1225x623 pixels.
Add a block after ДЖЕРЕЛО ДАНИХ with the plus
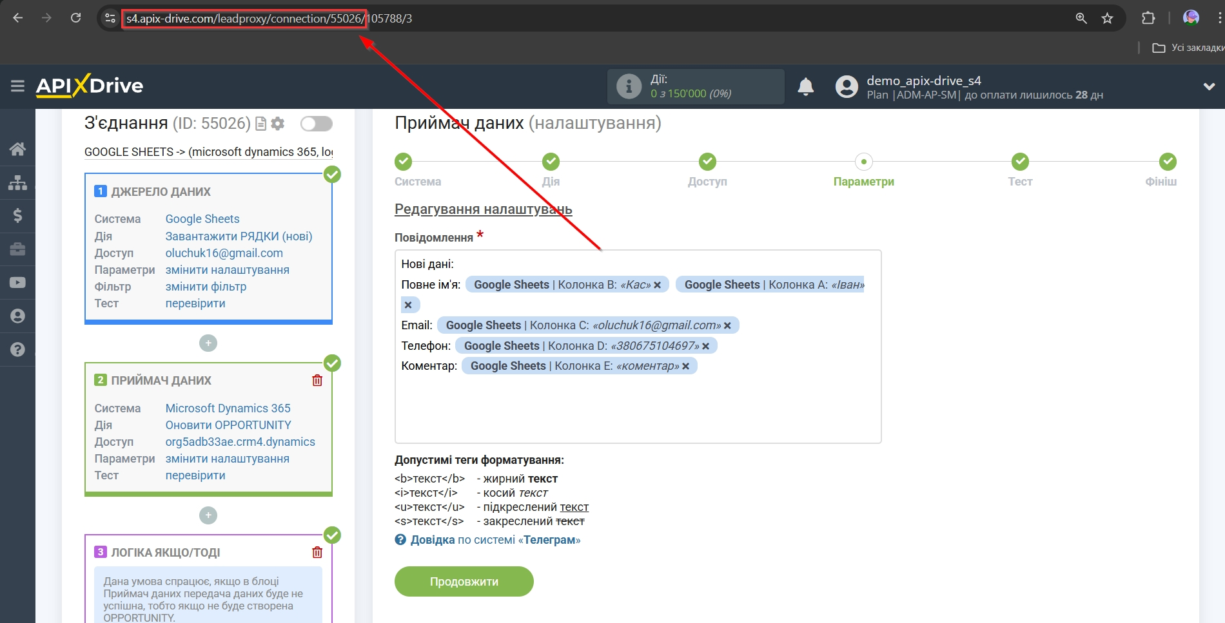(208, 343)
